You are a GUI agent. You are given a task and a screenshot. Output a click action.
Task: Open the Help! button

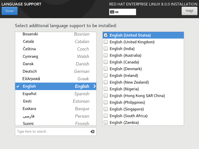(189, 11)
